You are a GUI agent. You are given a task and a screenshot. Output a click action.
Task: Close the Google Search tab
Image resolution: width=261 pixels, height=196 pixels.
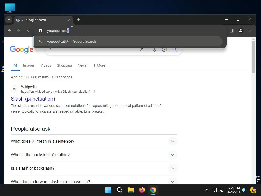pos(69,20)
